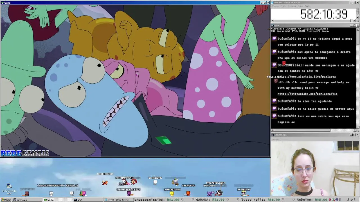
Task: Click the console icon in chat title bar
Action: tap(273, 26)
